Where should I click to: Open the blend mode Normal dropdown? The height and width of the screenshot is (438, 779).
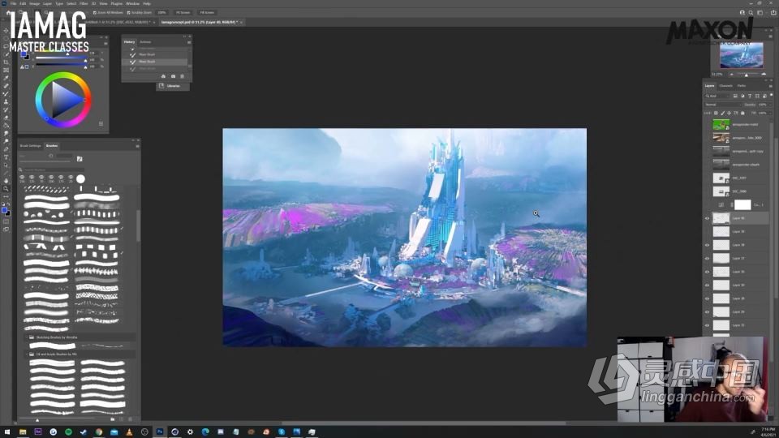point(723,105)
